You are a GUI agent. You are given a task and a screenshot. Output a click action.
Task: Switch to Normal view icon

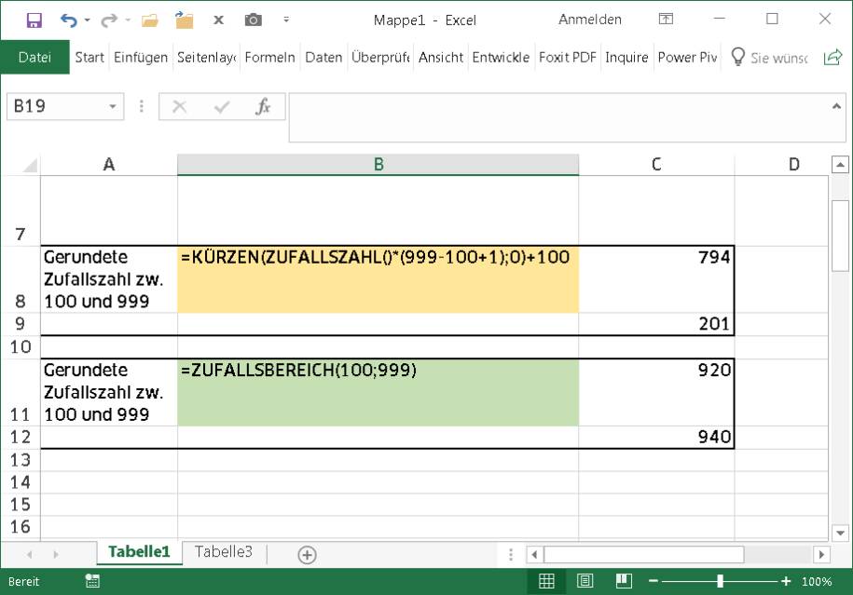coord(546,581)
